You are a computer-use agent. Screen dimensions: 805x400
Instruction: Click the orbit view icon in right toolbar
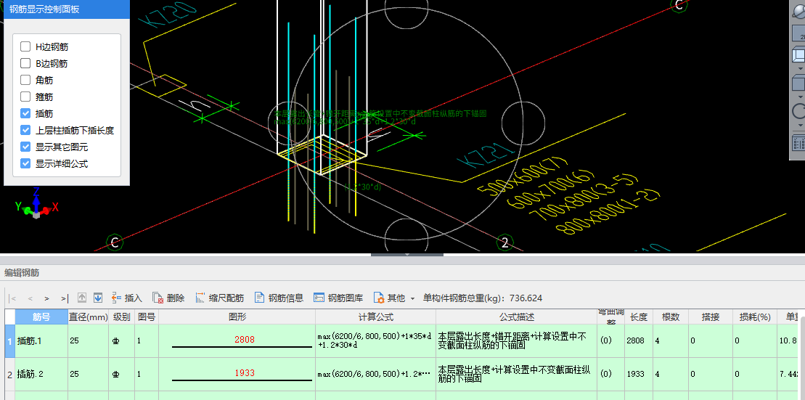coord(800,12)
